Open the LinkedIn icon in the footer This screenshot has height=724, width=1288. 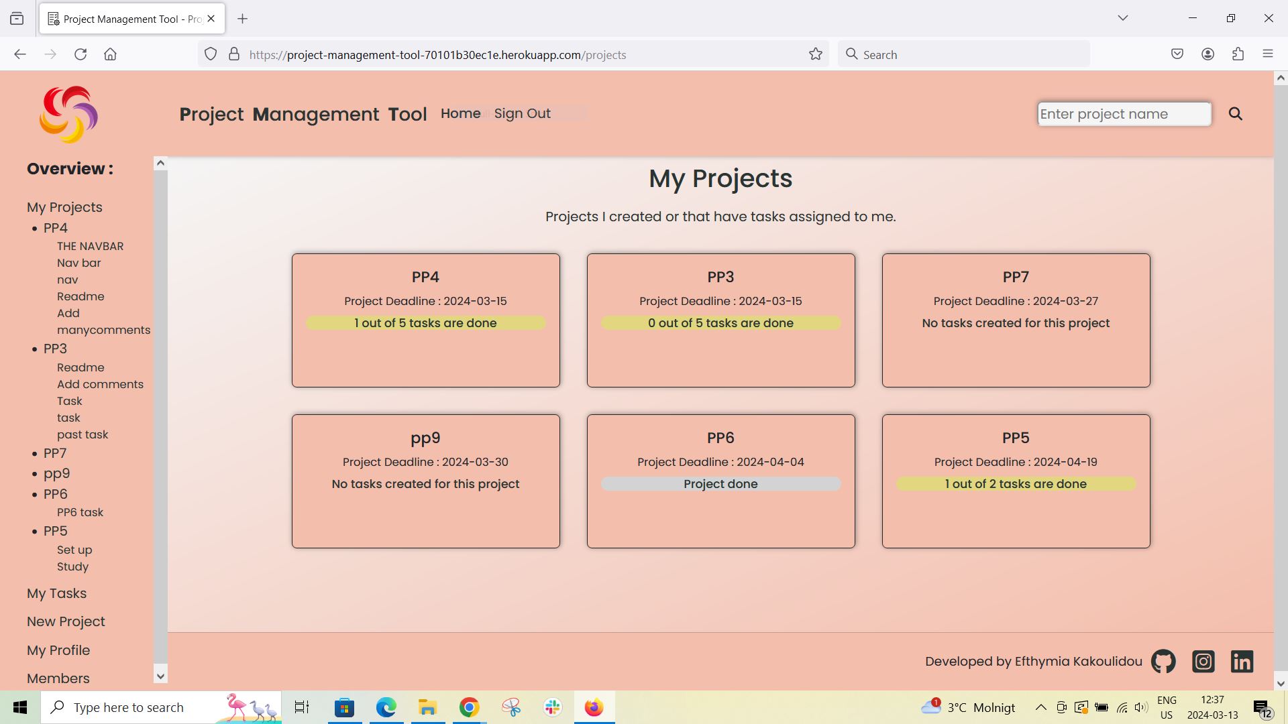tap(1242, 661)
